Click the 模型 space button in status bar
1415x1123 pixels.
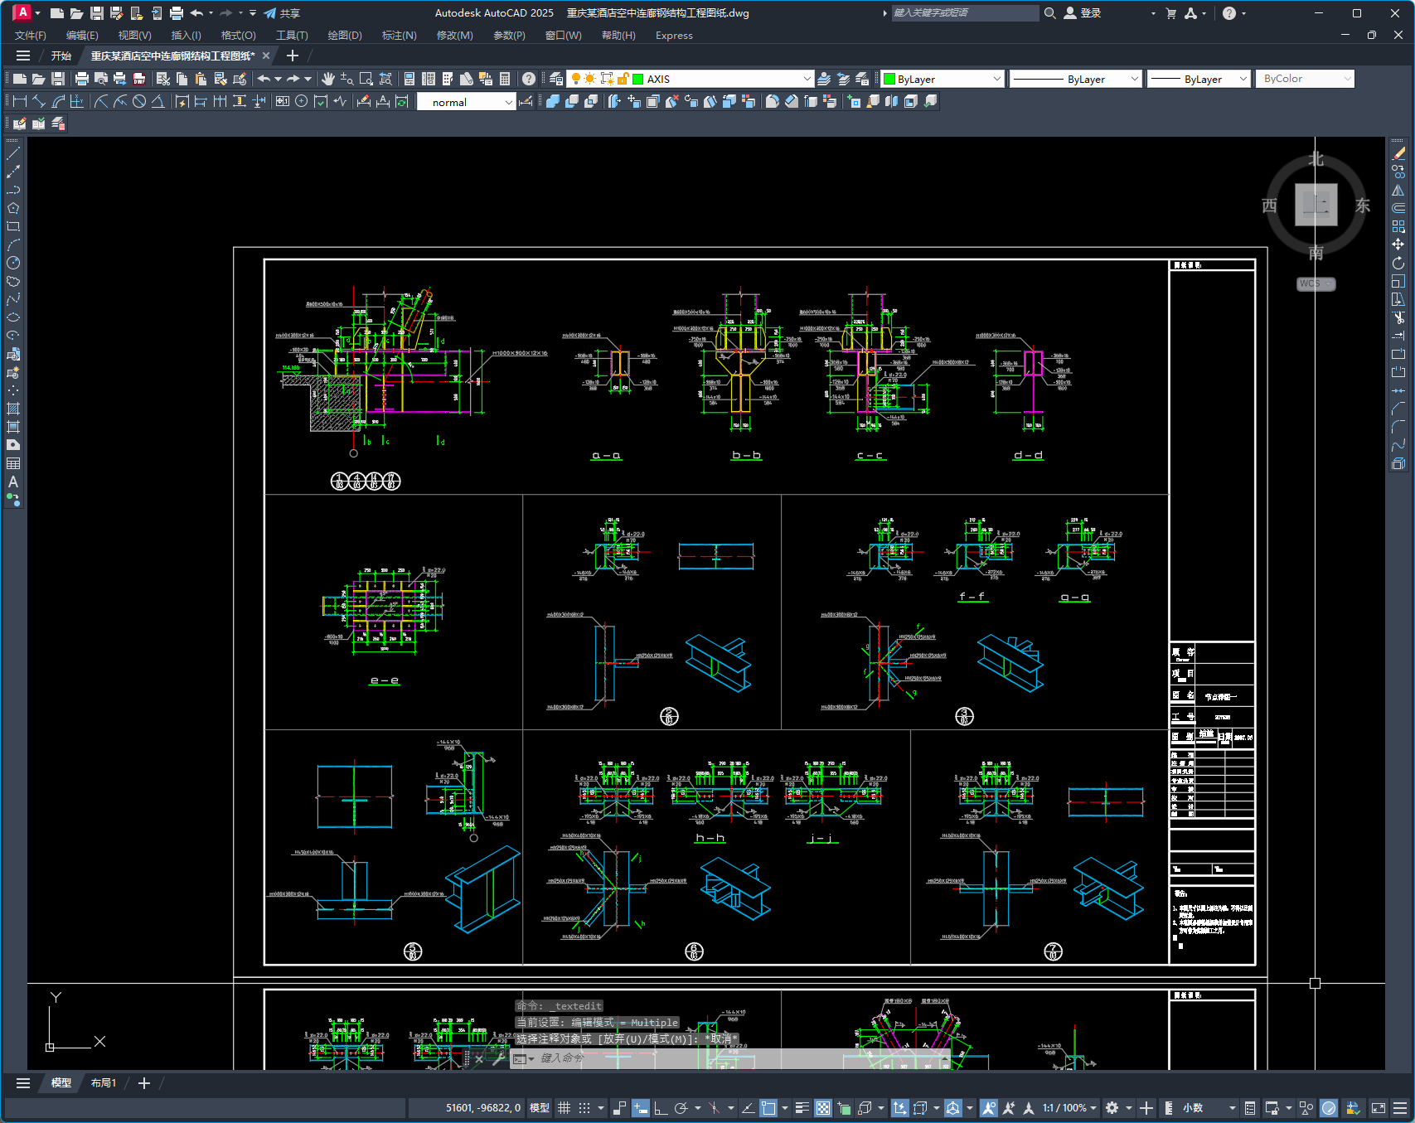tap(540, 1108)
